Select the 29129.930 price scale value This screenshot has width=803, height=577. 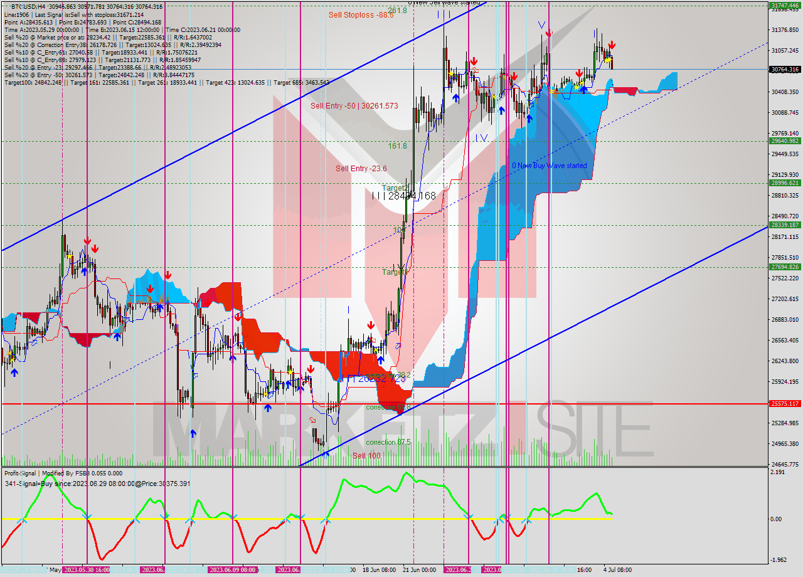pyautogui.click(x=784, y=174)
